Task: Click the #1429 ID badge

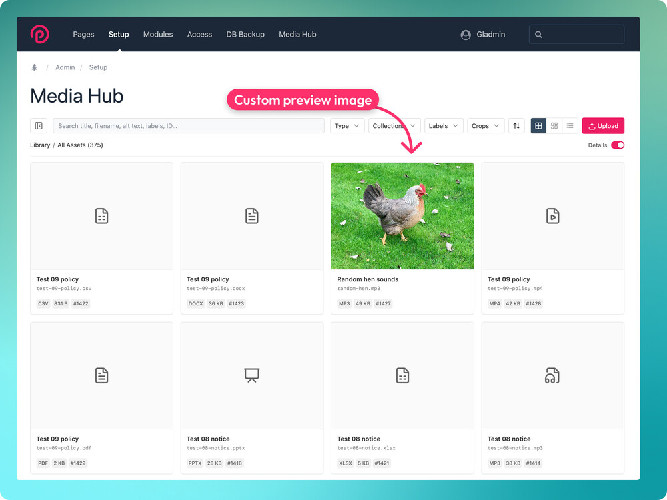Action: (78, 463)
